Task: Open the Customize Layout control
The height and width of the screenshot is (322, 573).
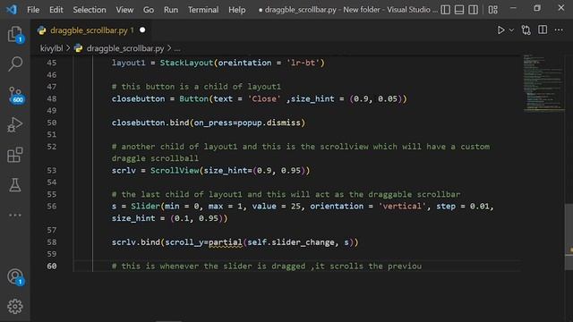Action: point(493,10)
